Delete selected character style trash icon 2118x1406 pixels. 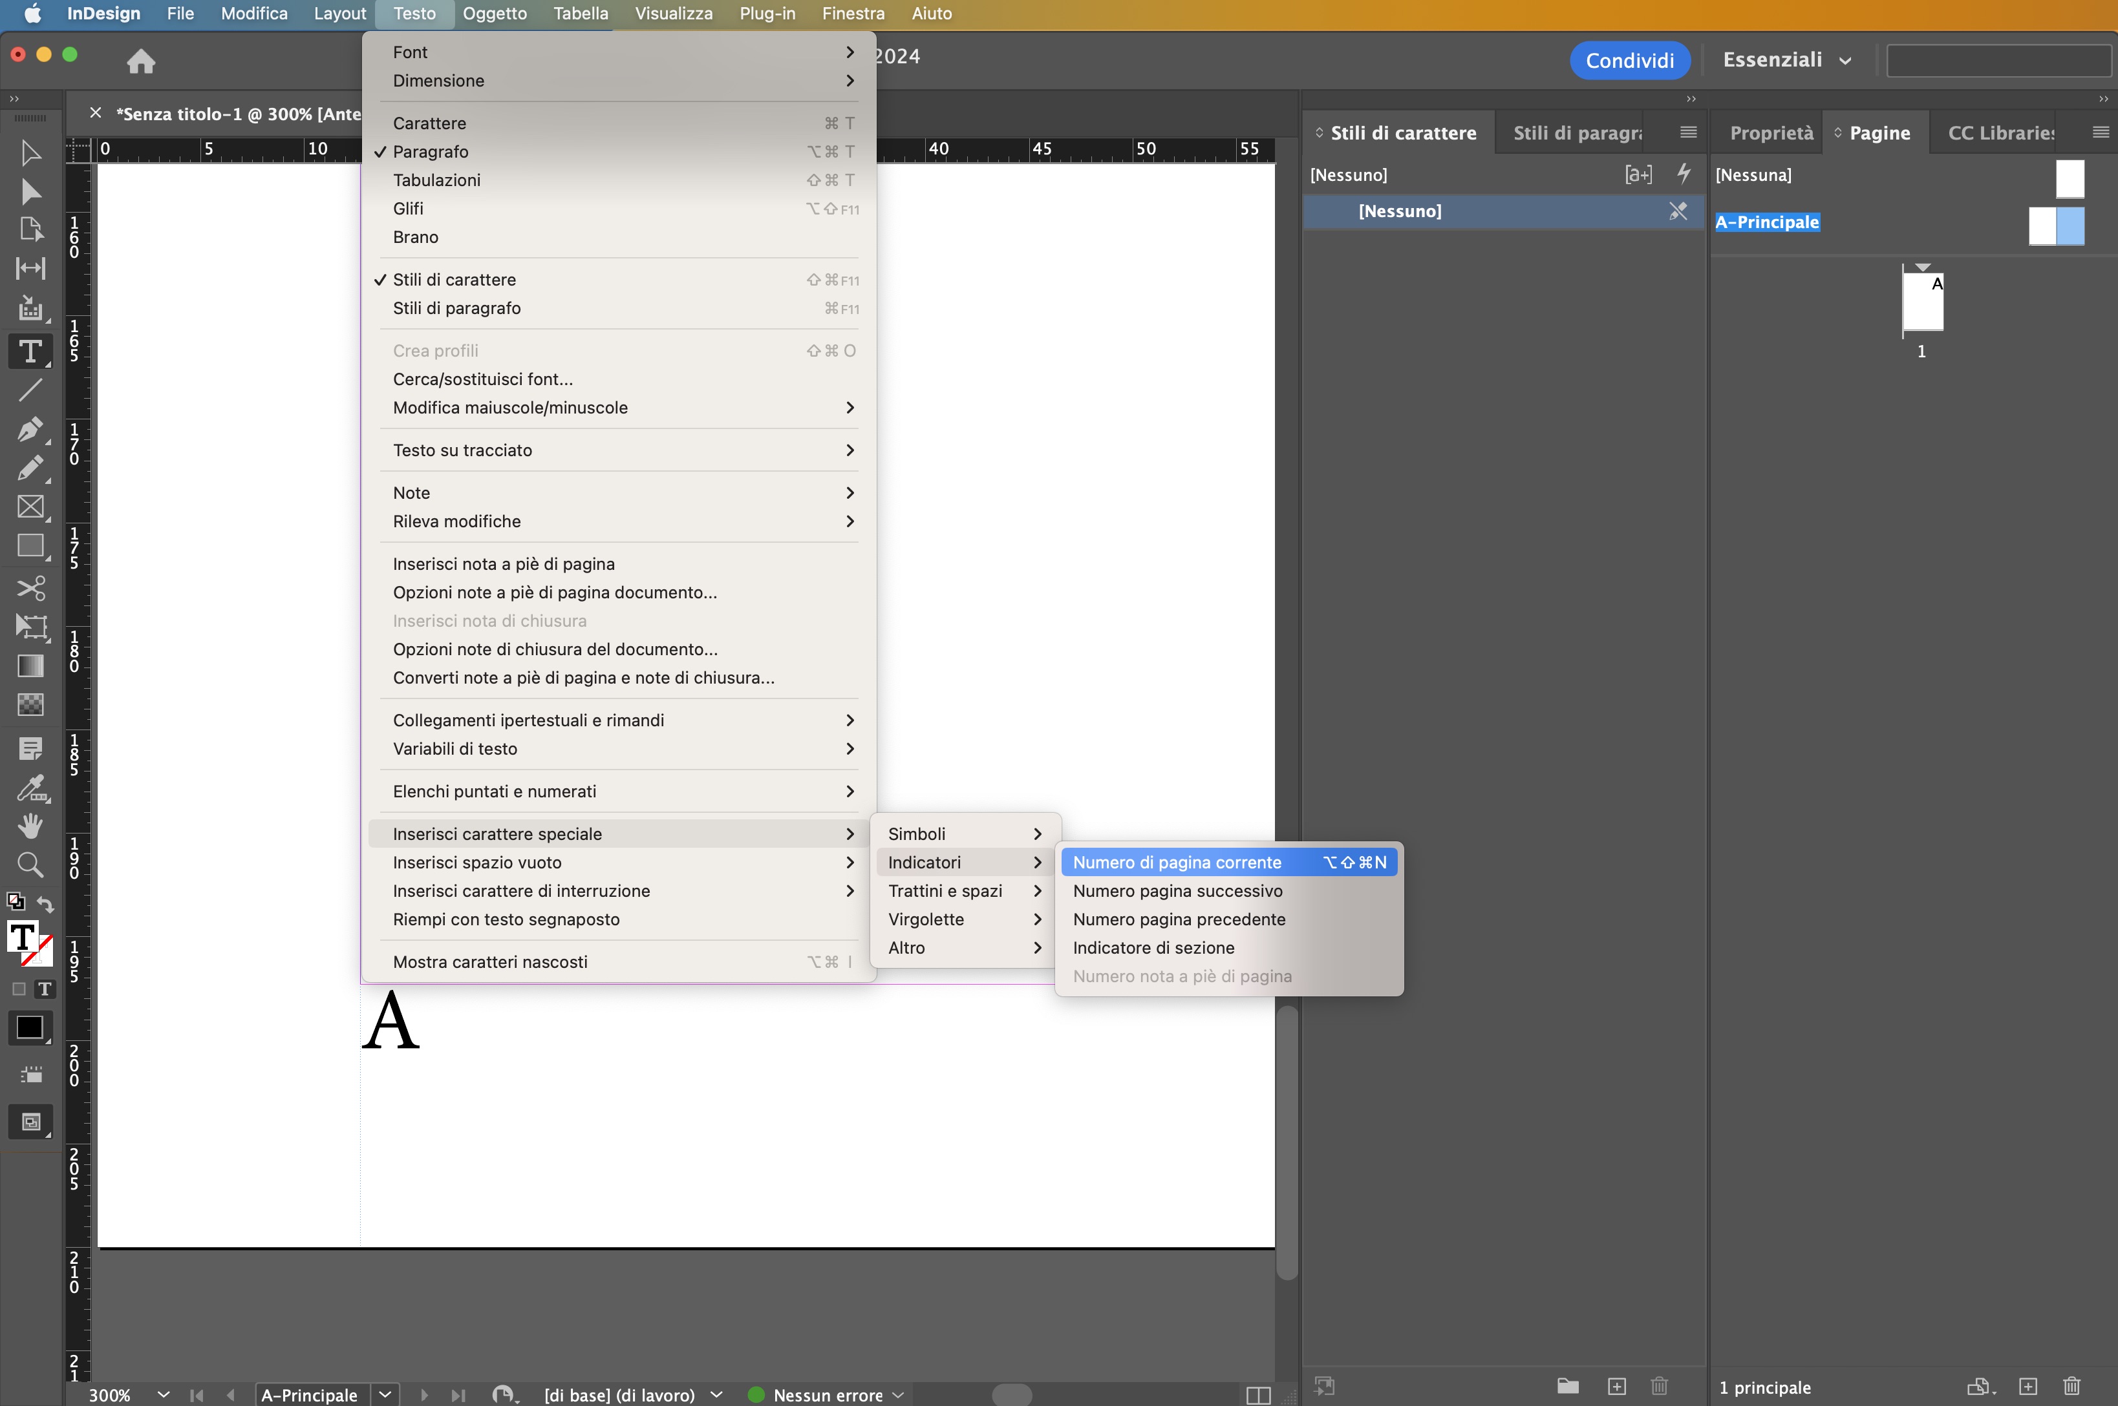click(x=1660, y=1387)
